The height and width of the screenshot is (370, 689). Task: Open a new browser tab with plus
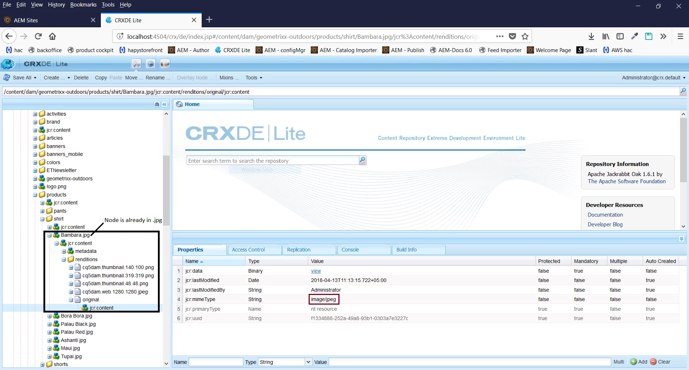[x=209, y=20]
